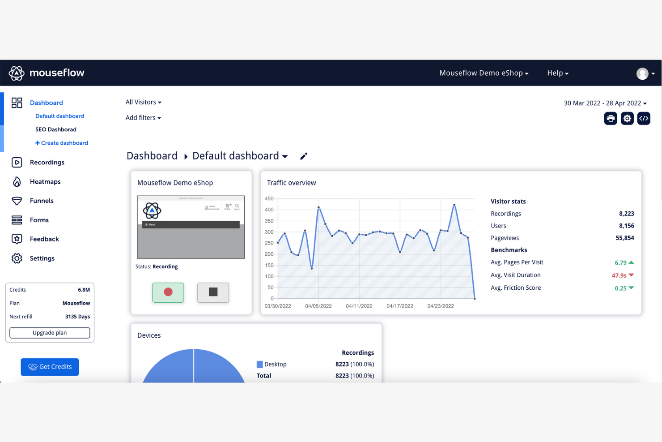Click the Users value 8,156
662x442 pixels.
click(627, 226)
